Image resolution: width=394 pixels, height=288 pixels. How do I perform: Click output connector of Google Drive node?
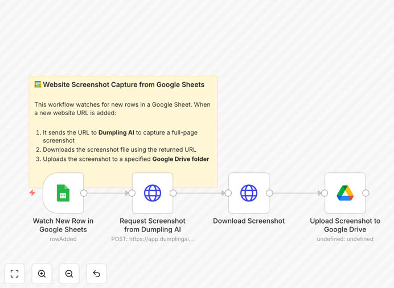coord(366,193)
